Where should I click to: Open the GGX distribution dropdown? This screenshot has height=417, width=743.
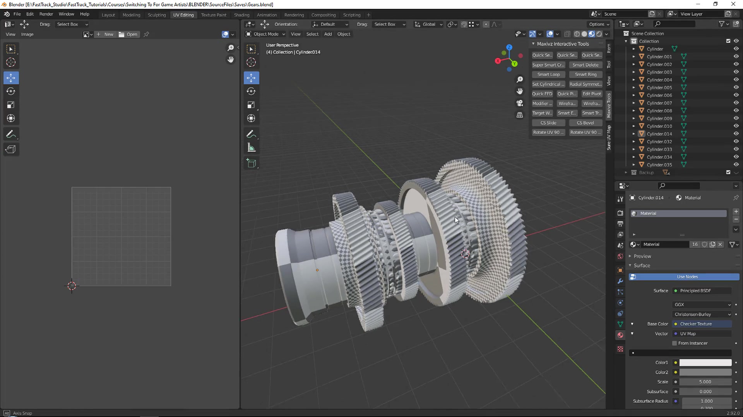click(702, 305)
